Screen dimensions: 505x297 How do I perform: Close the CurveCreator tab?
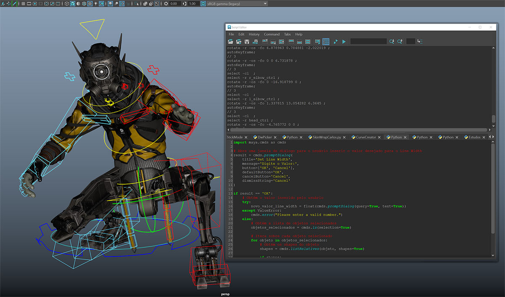[x=380, y=137]
